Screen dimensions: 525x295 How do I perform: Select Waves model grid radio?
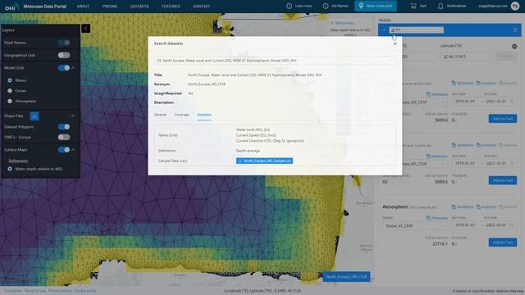[x=10, y=80]
